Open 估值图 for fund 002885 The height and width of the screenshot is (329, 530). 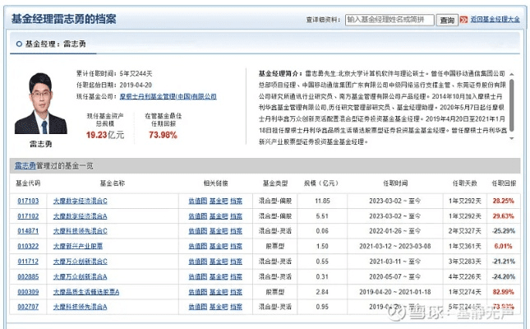click(196, 276)
